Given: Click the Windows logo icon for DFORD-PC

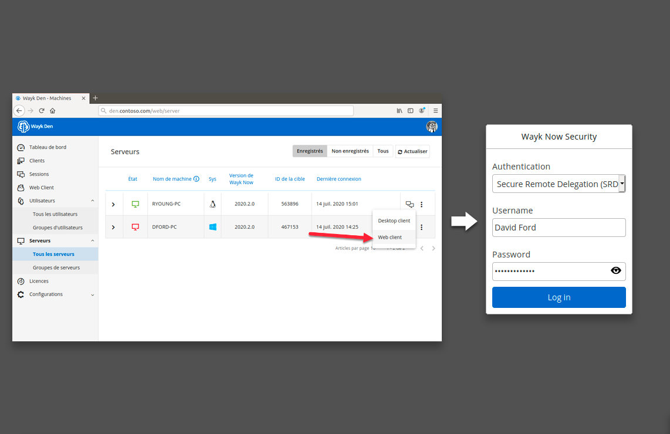Looking at the screenshot, I should point(212,227).
